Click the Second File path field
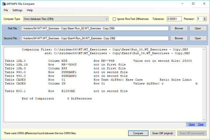Screen dimensions: 210x140 coord(94,38)
